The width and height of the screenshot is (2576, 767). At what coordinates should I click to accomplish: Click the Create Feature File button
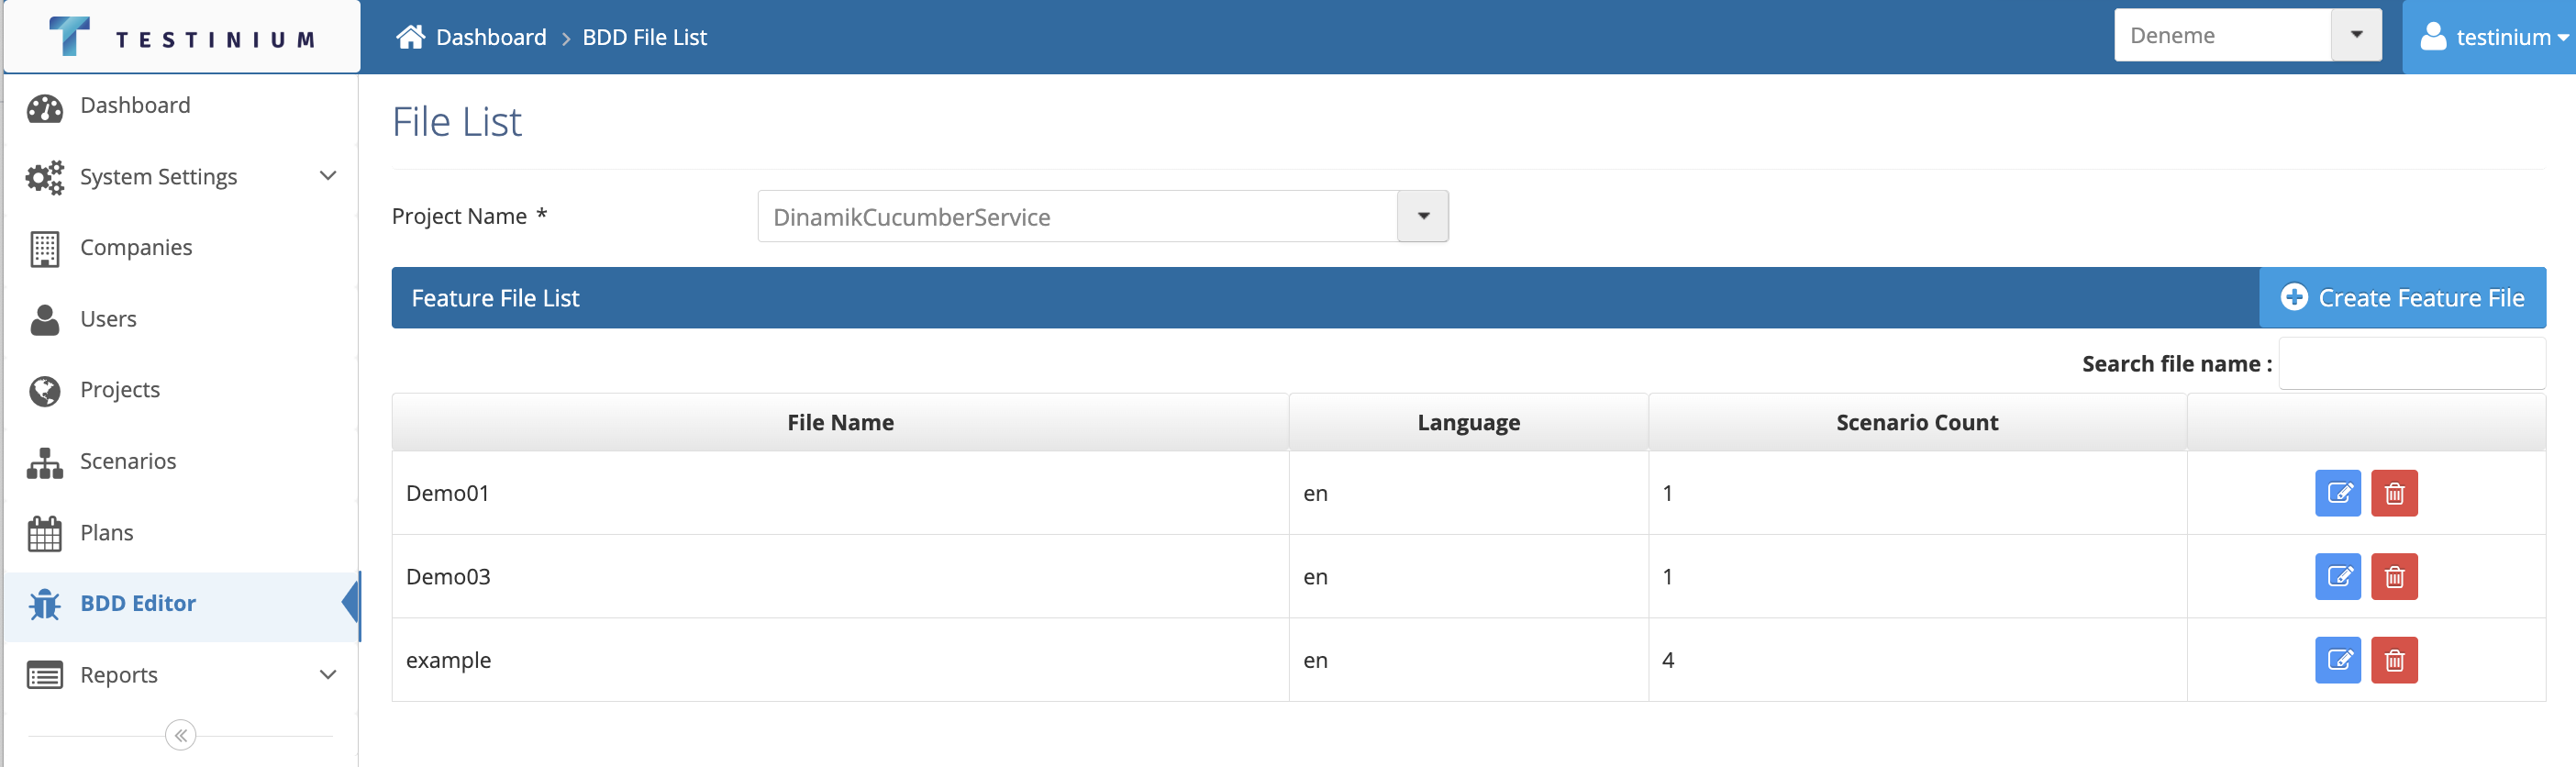pyautogui.click(x=2402, y=298)
